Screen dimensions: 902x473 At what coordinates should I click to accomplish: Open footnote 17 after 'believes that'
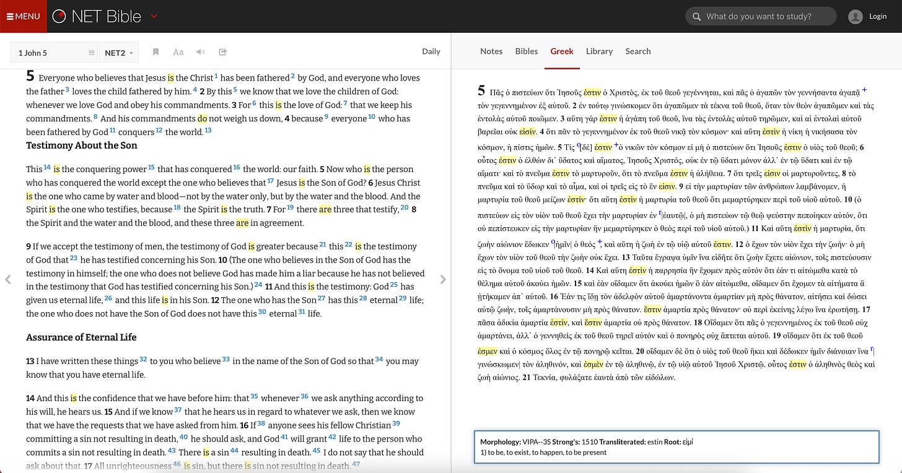tap(270, 181)
